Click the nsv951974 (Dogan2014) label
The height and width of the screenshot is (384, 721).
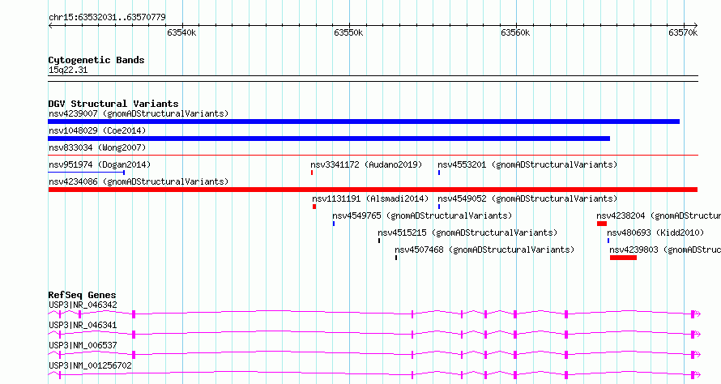[x=100, y=164]
